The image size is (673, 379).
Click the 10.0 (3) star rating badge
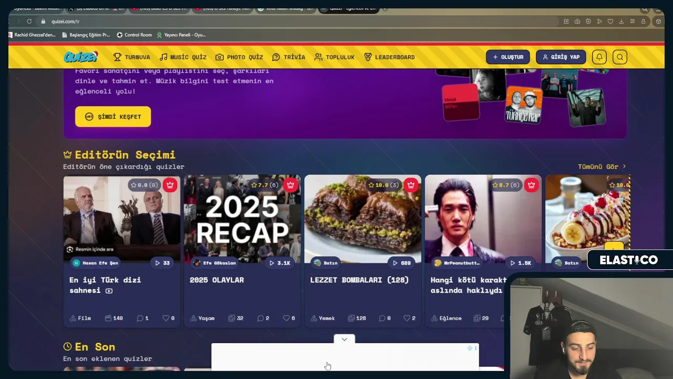pyautogui.click(x=385, y=185)
